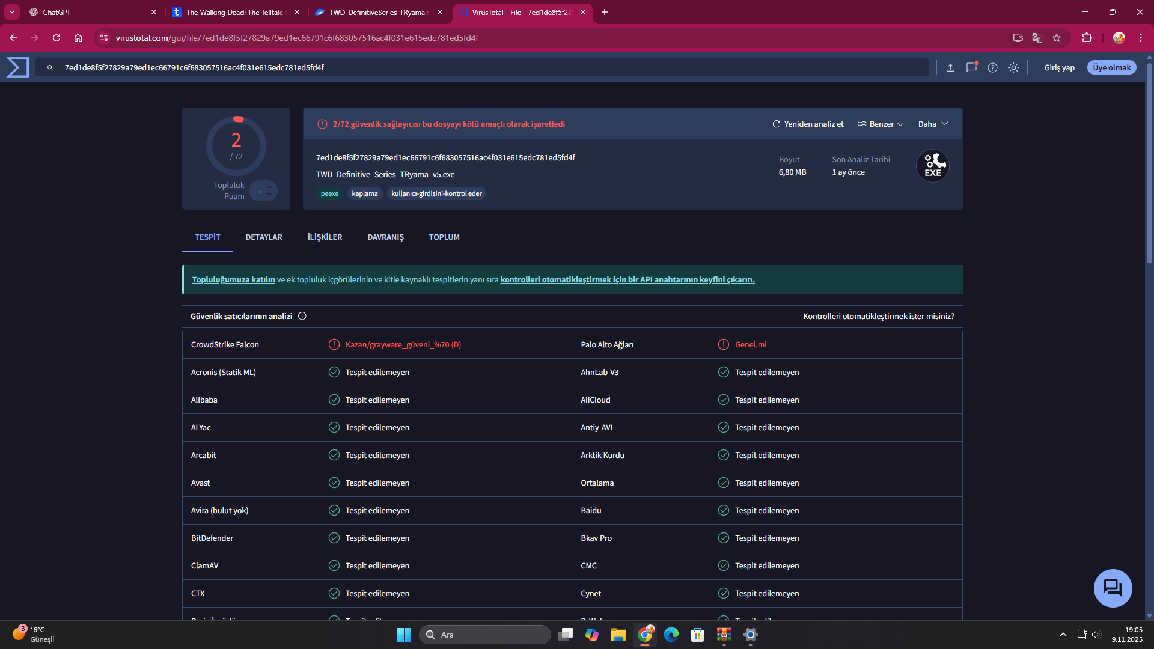Open the Windows Start menu
Viewport: 1154px width, 649px height.
[x=404, y=635]
